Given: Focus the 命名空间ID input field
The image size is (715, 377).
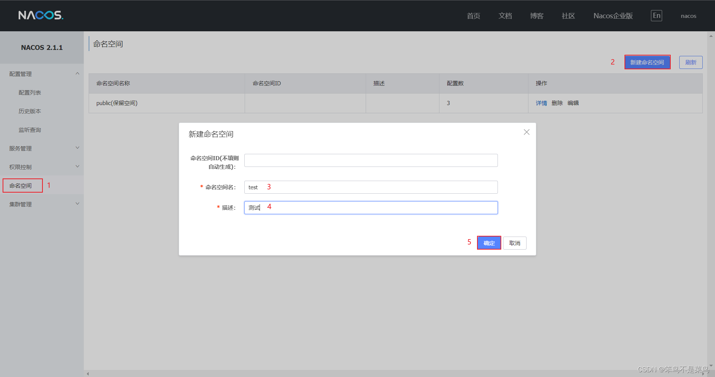Looking at the screenshot, I should click(371, 160).
